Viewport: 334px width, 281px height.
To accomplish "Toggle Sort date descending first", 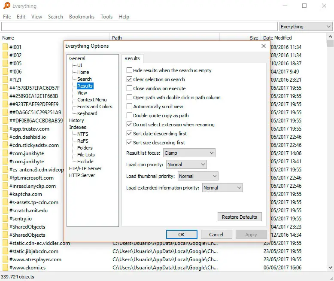I will tap(129, 134).
